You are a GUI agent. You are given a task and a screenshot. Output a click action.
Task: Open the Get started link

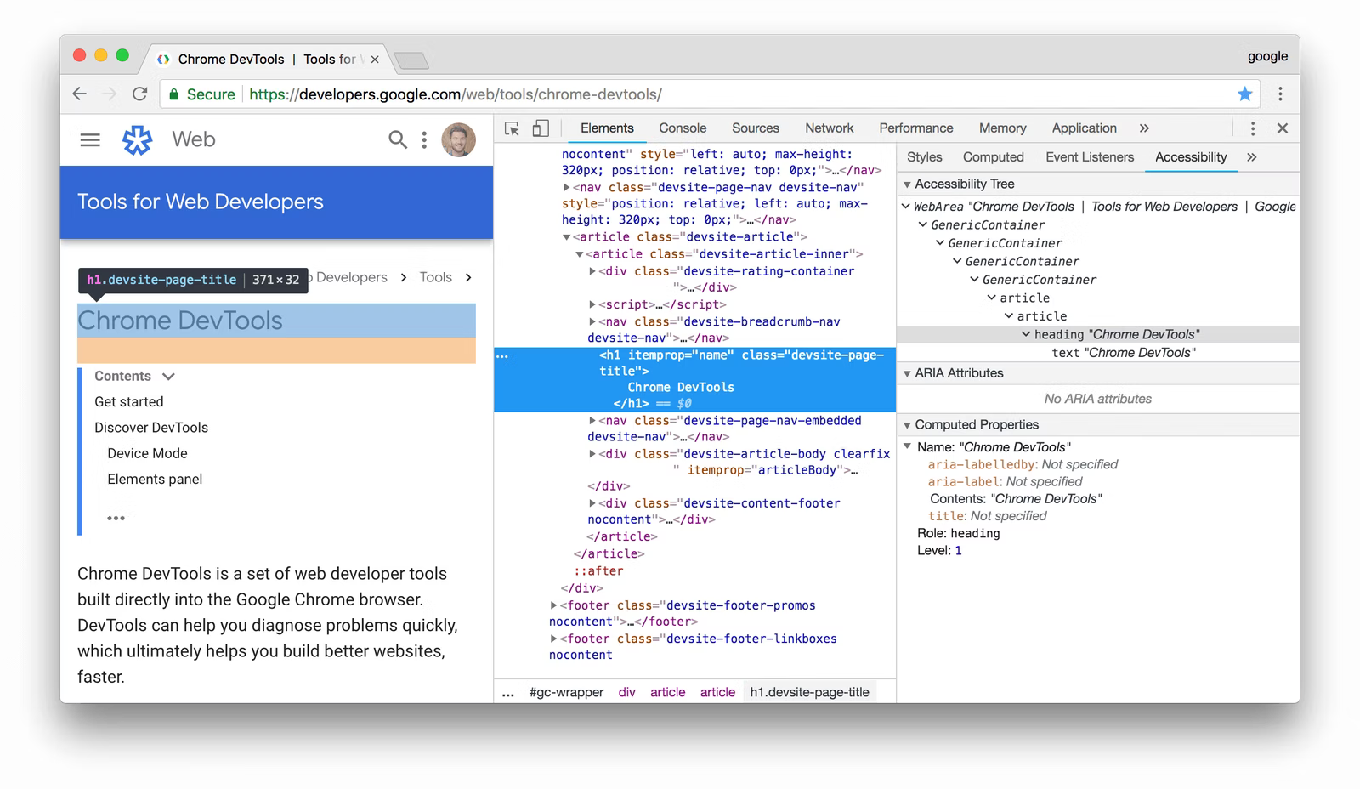[129, 402]
